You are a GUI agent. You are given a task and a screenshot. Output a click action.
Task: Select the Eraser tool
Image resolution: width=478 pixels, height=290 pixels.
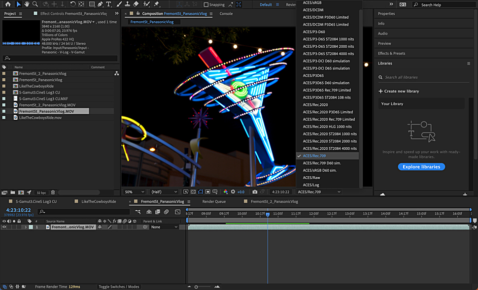tap(136, 4)
